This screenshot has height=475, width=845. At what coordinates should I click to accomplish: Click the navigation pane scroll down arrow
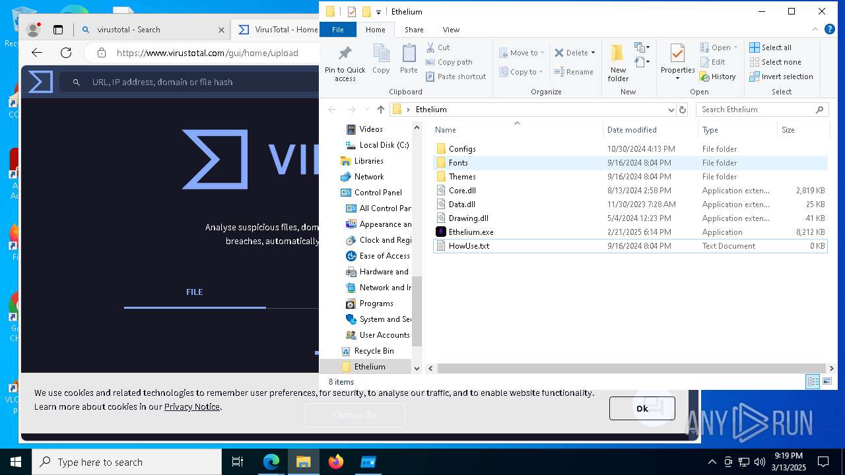417,368
